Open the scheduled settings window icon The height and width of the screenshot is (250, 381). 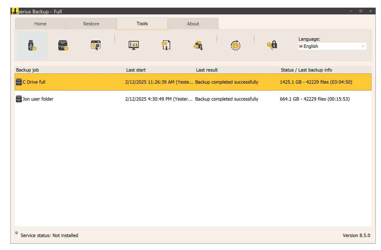tap(96, 45)
